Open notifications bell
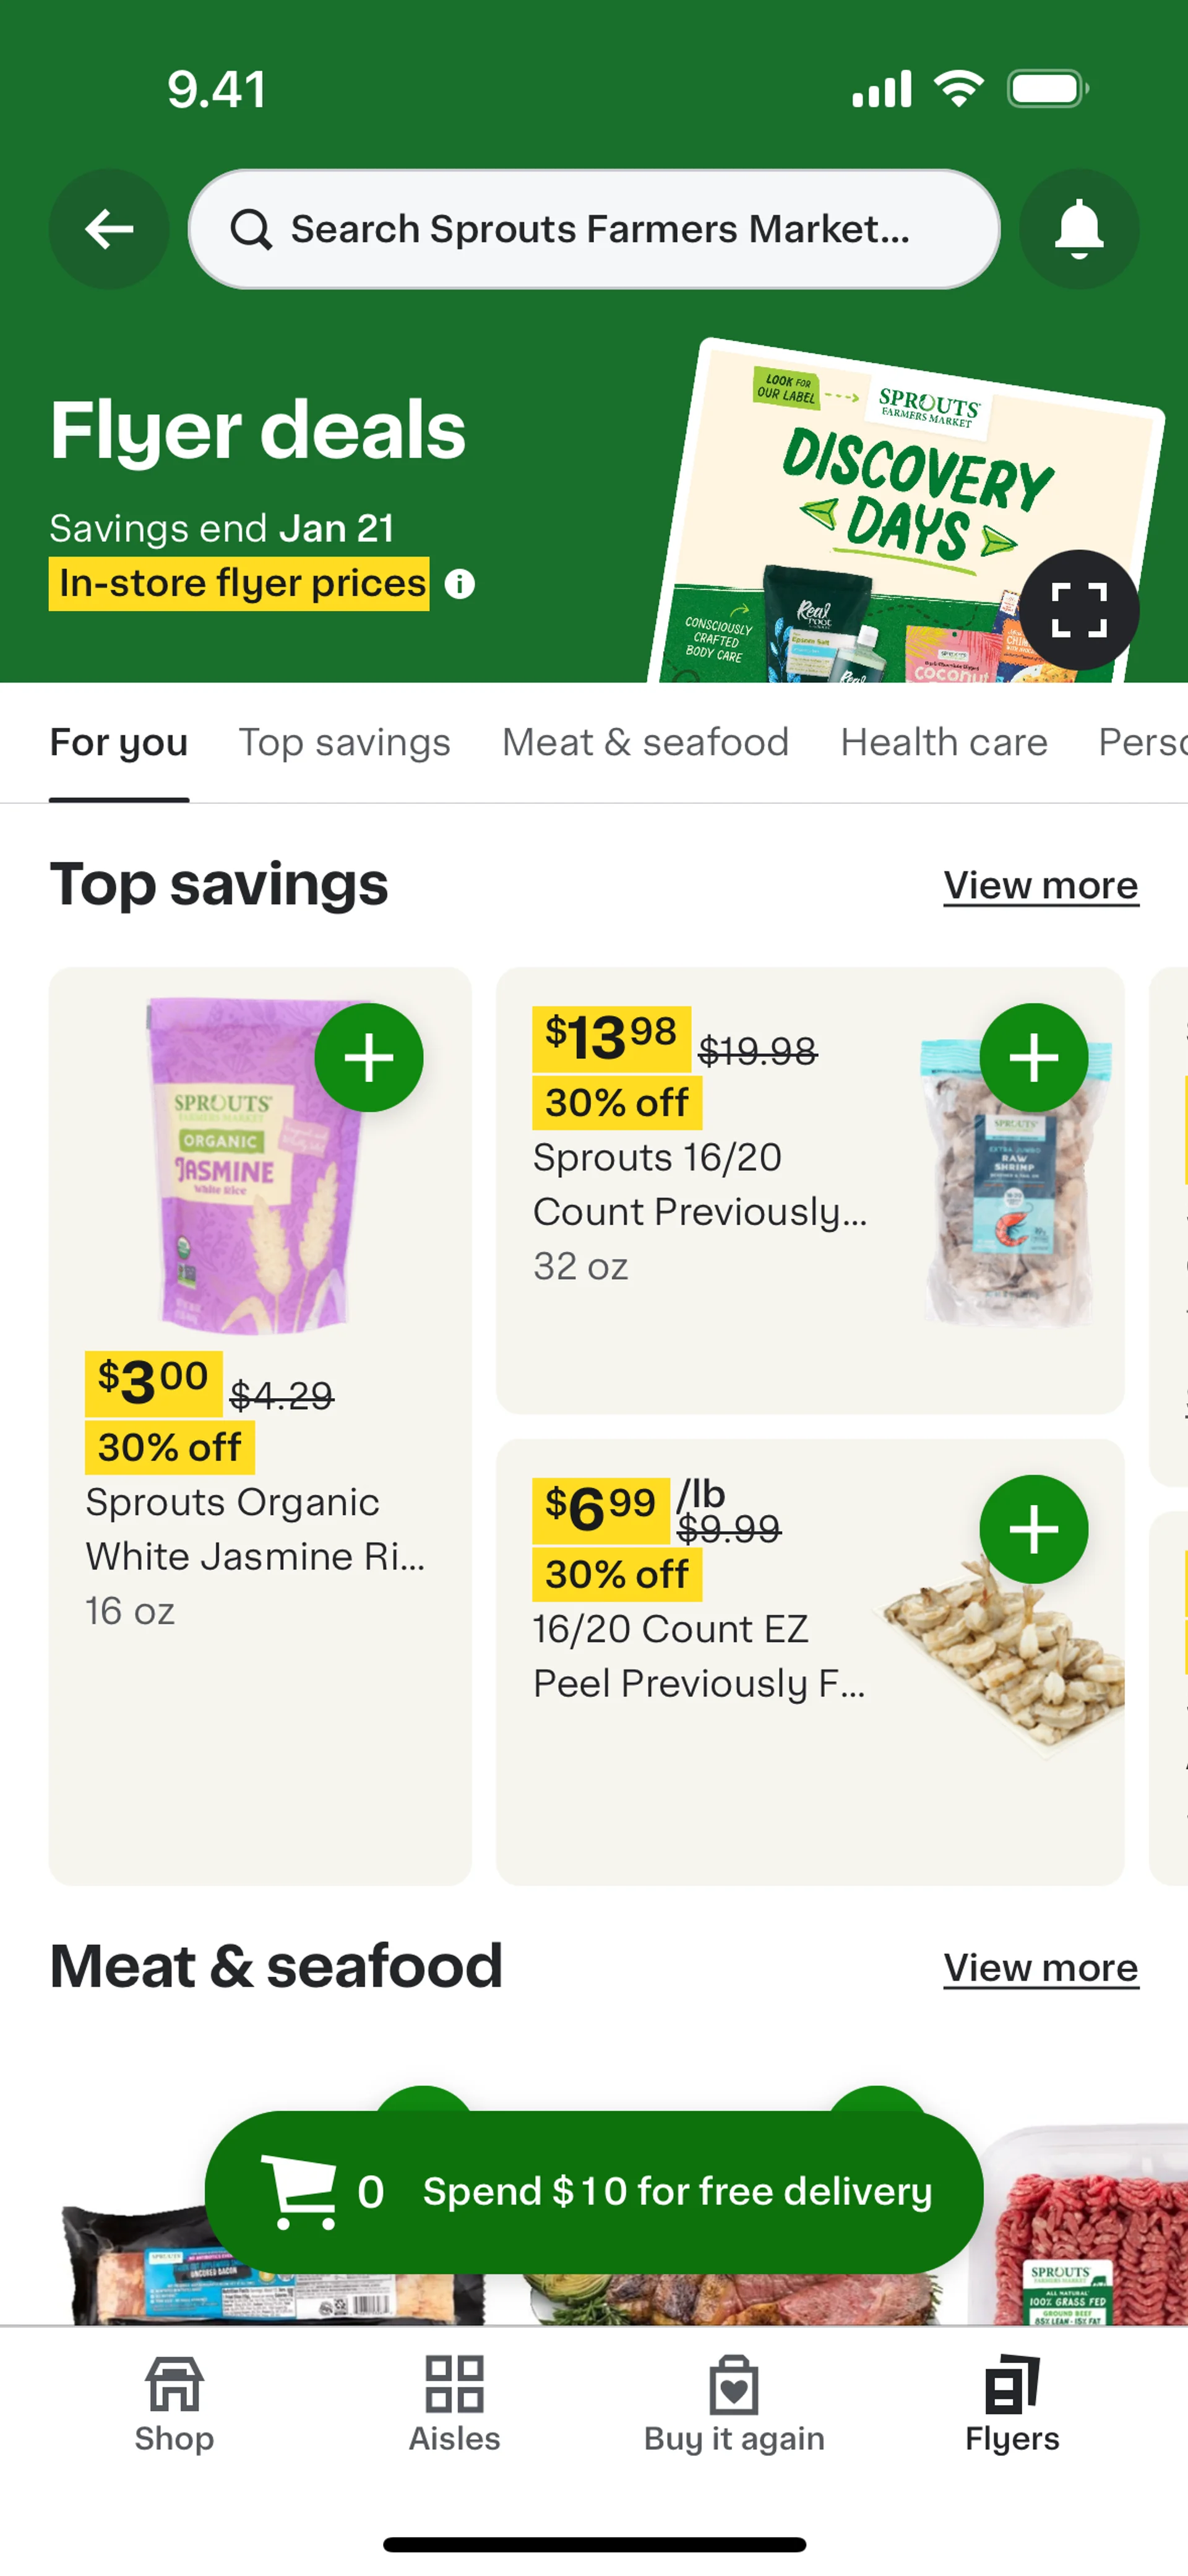This screenshot has height=2576, width=1188. 1078,229
